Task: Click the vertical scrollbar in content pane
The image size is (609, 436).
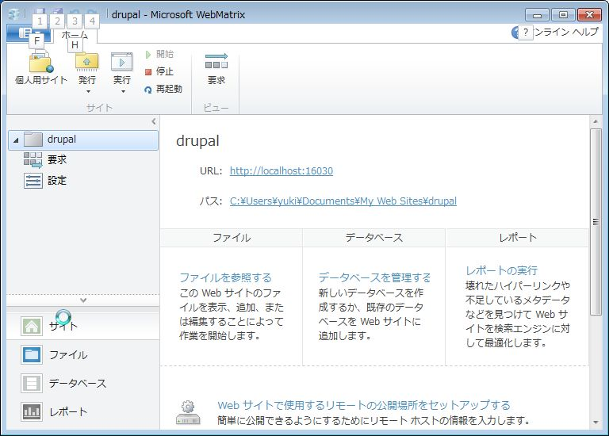Action: [596, 222]
